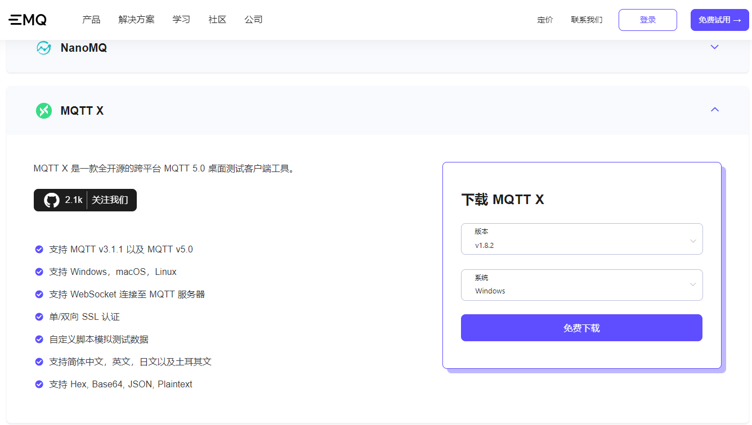Screen dimensions: 752x425
Task: Open the 社区 menu
Action: click(217, 20)
